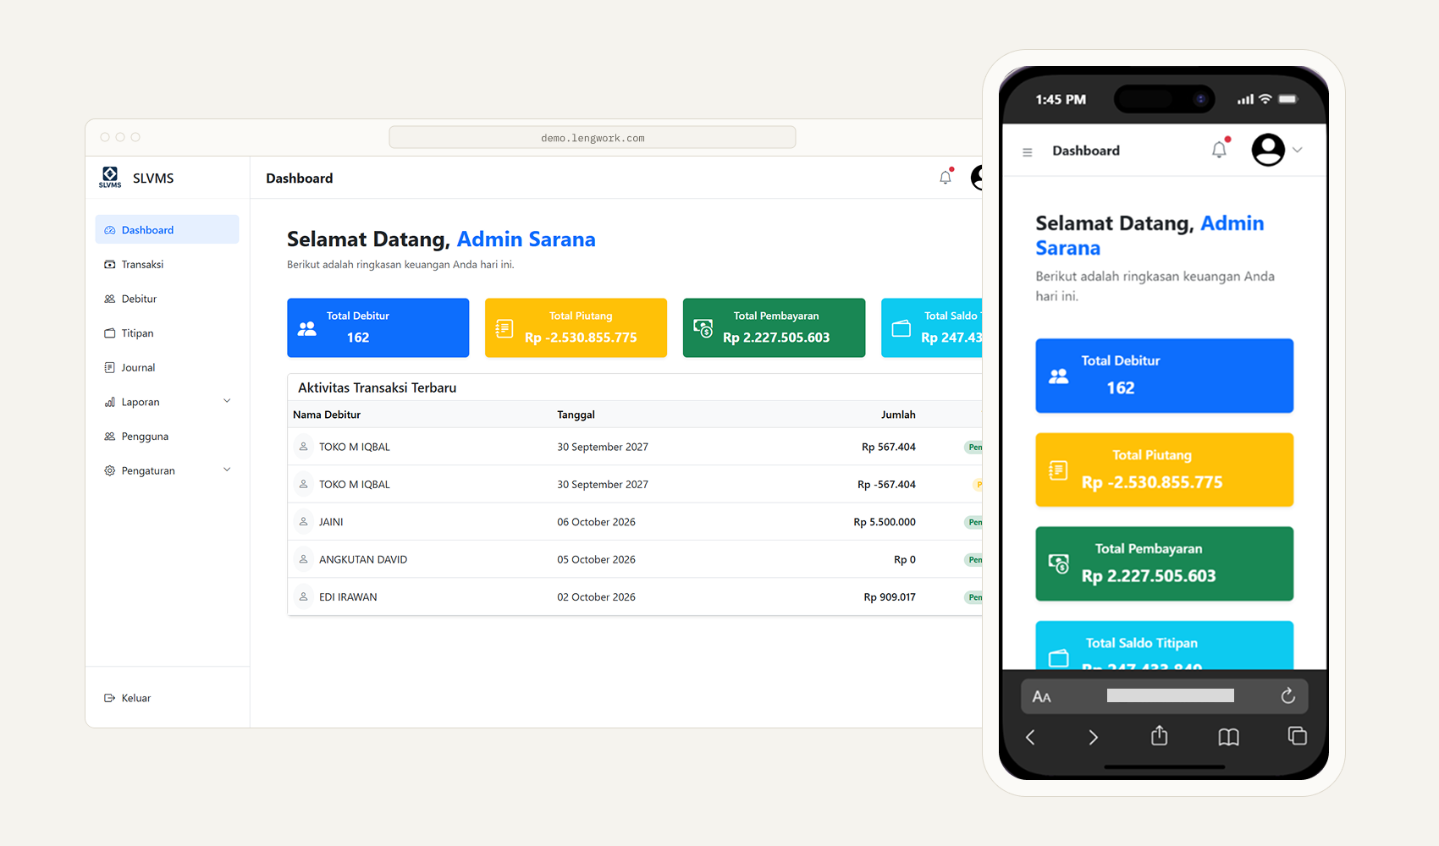Click user icon beside EDI IRAWAN
The image size is (1439, 846).
tap(303, 596)
